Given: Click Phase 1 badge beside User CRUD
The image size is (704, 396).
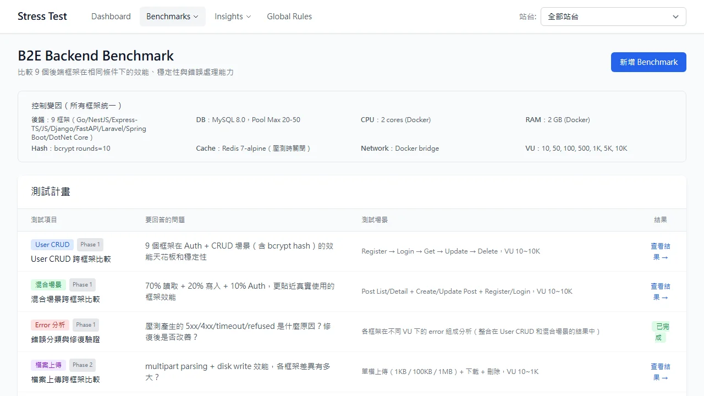Looking at the screenshot, I should tap(90, 245).
